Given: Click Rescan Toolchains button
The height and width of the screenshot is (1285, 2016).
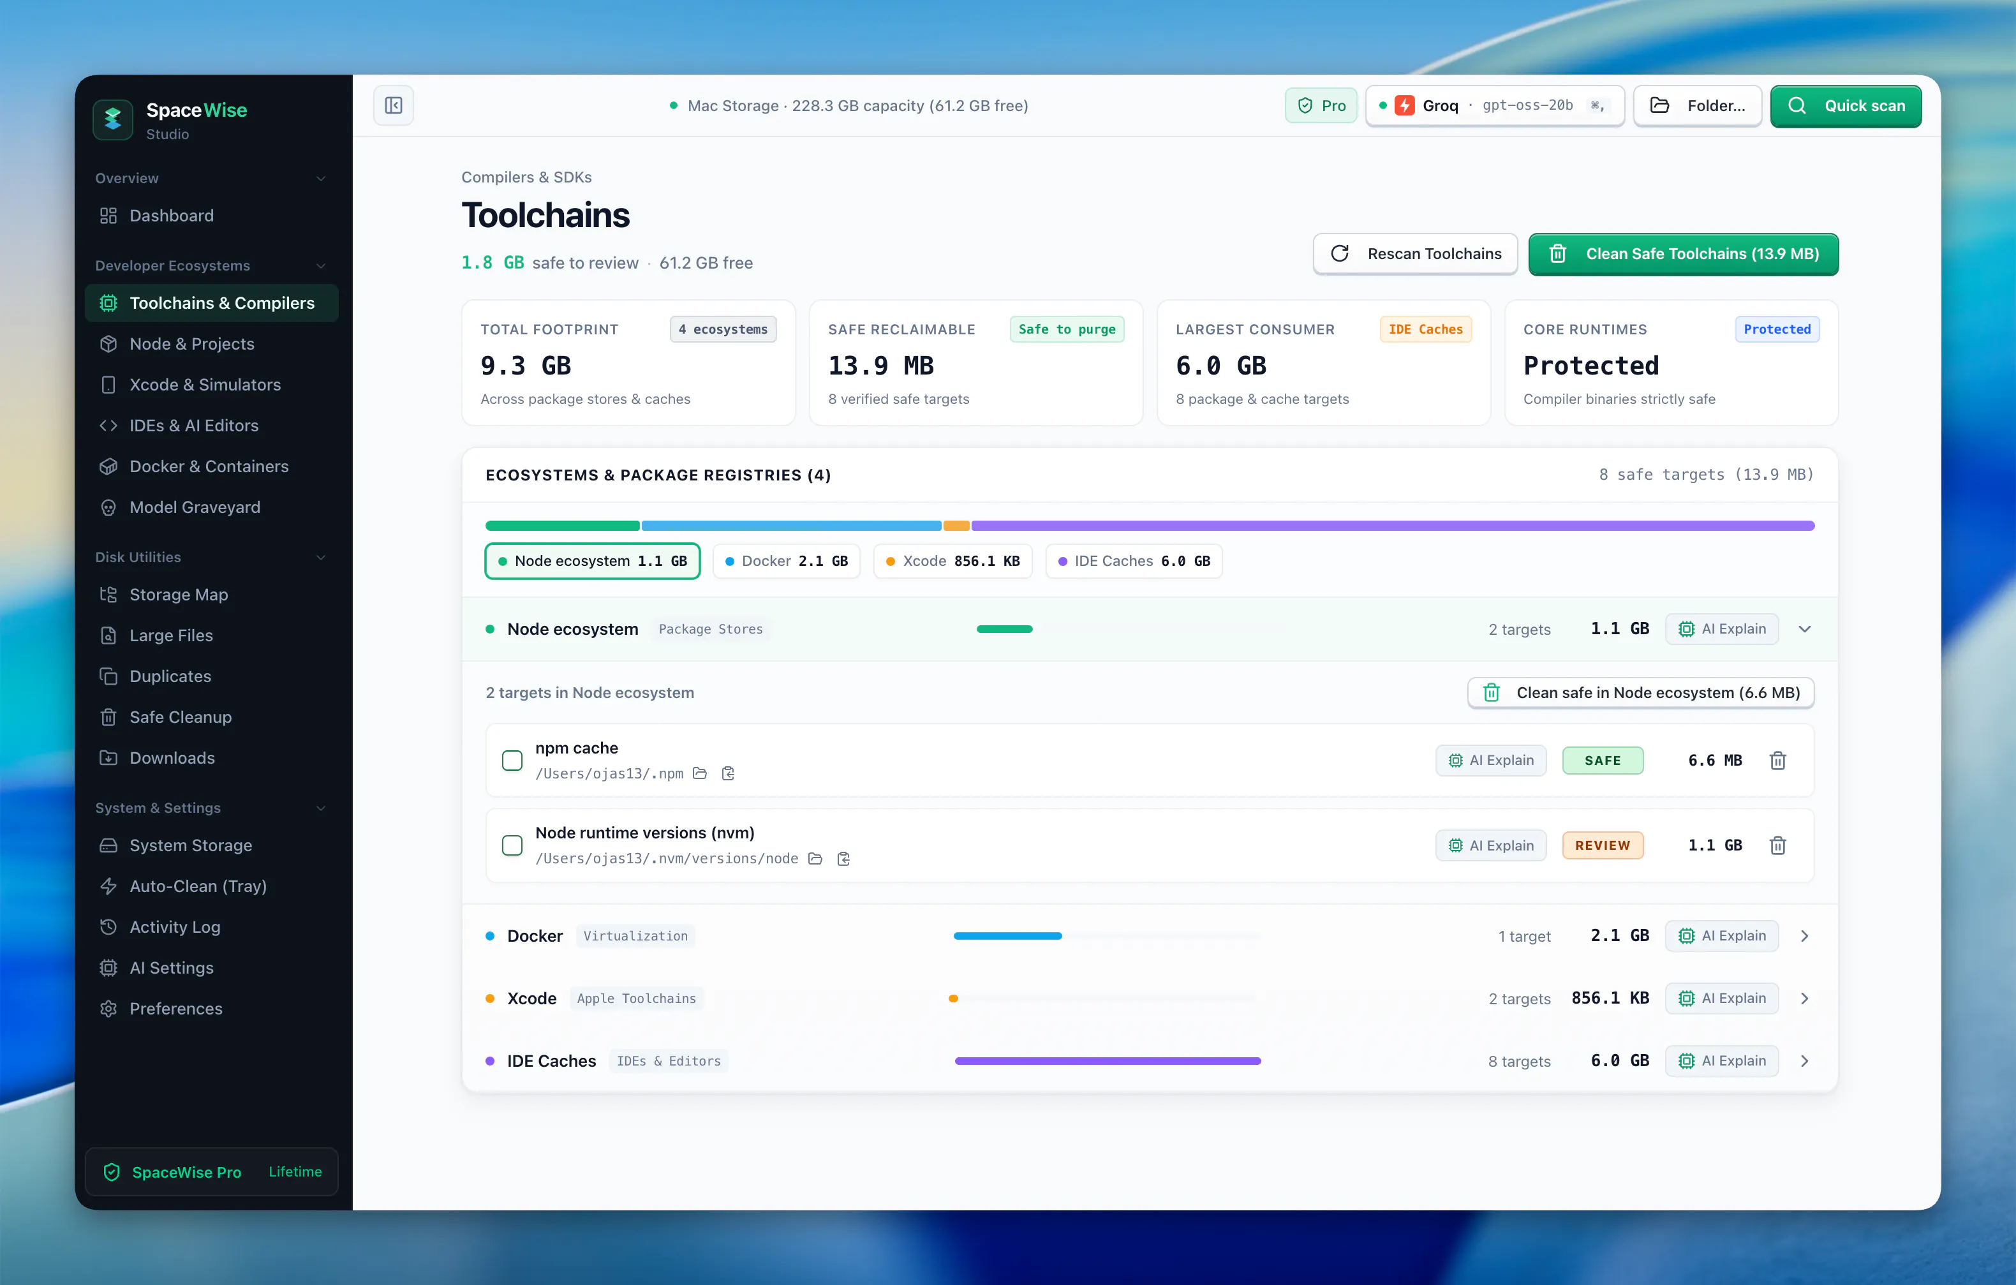Looking at the screenshot, I should [x=1416, y=254].
